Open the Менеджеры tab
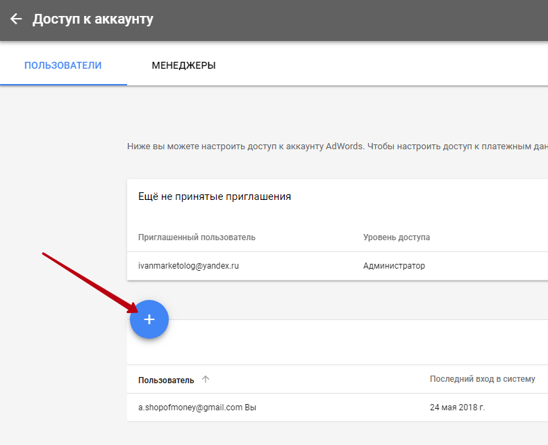The width and height of the screenshot is (548, 445). pos(183,66)
